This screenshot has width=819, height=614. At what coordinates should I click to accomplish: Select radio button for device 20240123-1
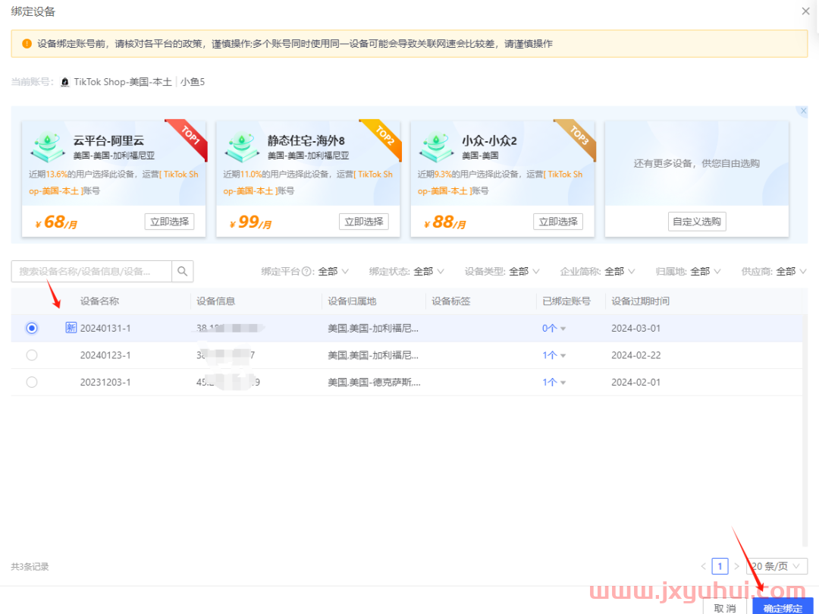(32, 355)
